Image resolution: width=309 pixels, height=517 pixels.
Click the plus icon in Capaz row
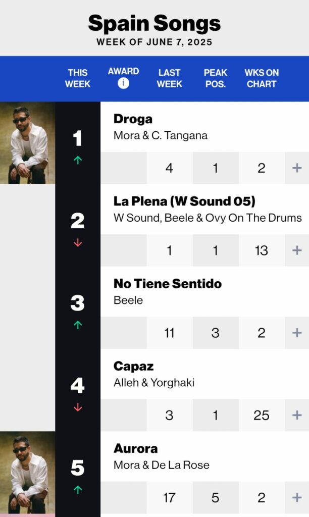tap(297, 415)
